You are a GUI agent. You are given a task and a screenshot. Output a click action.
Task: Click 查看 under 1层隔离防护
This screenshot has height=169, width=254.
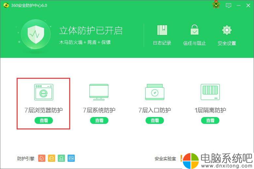click(x=210, y=121)
